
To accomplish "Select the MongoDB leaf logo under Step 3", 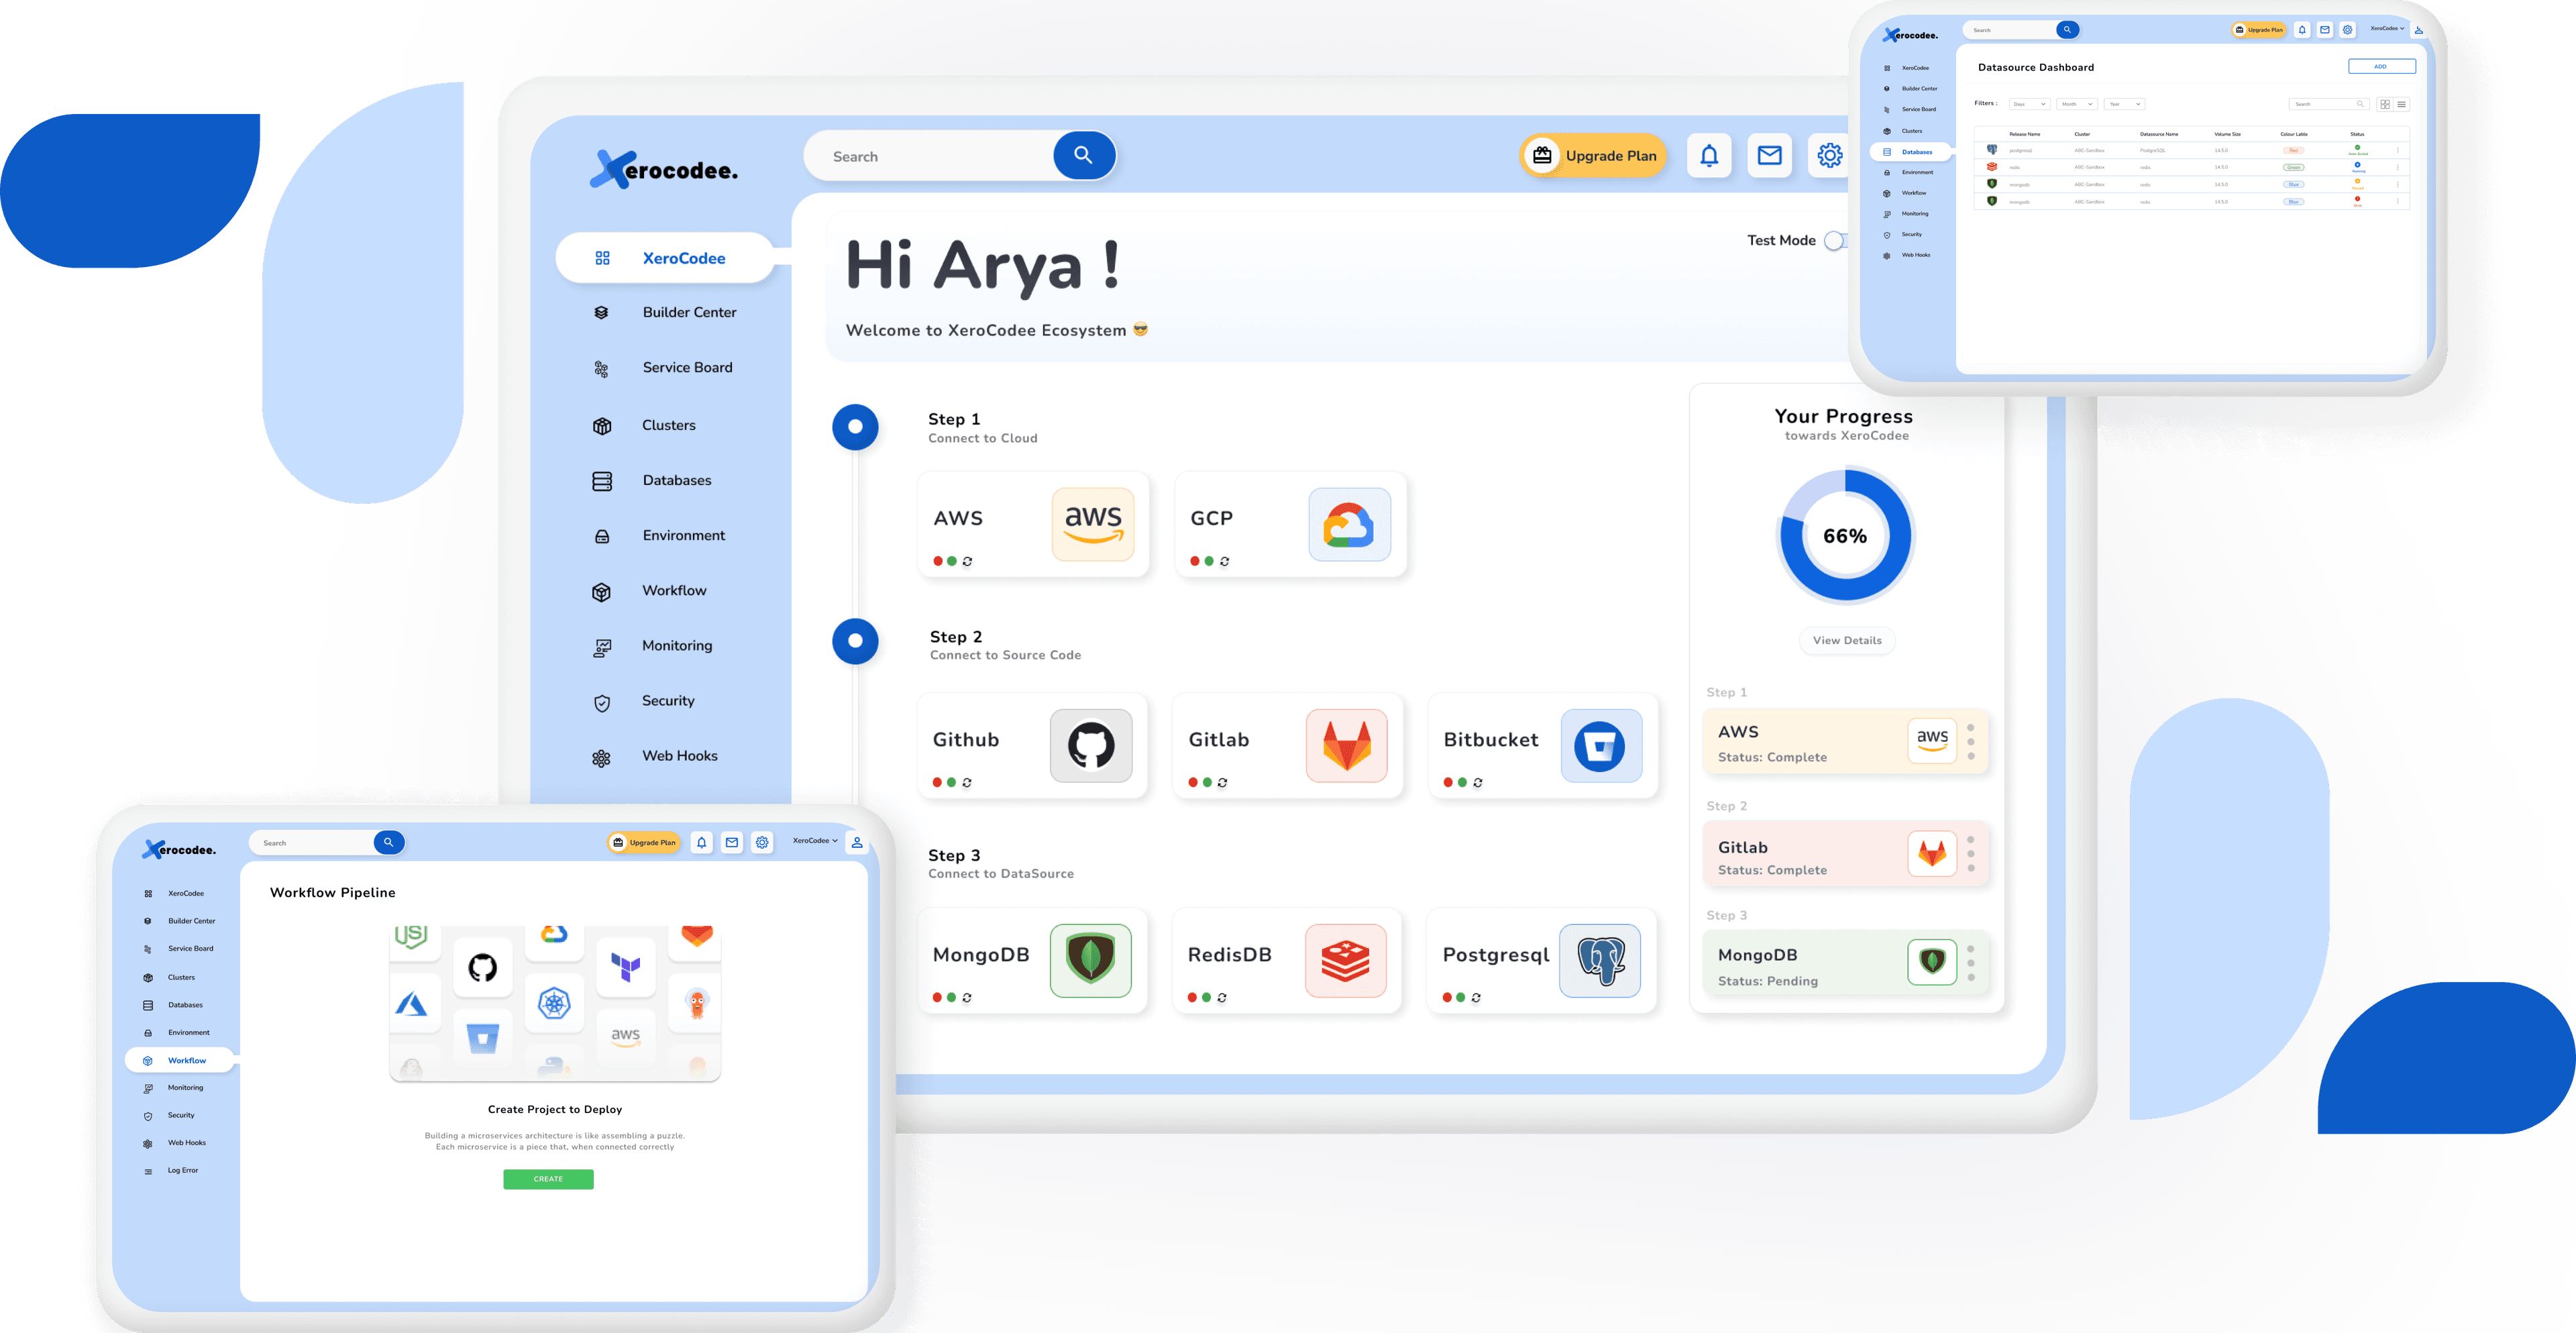I will (x=1091, y=960).
